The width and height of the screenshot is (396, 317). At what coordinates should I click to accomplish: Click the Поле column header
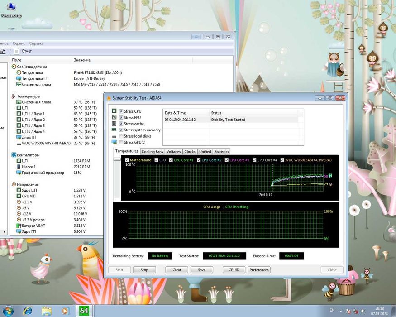(x=40, y=60)
